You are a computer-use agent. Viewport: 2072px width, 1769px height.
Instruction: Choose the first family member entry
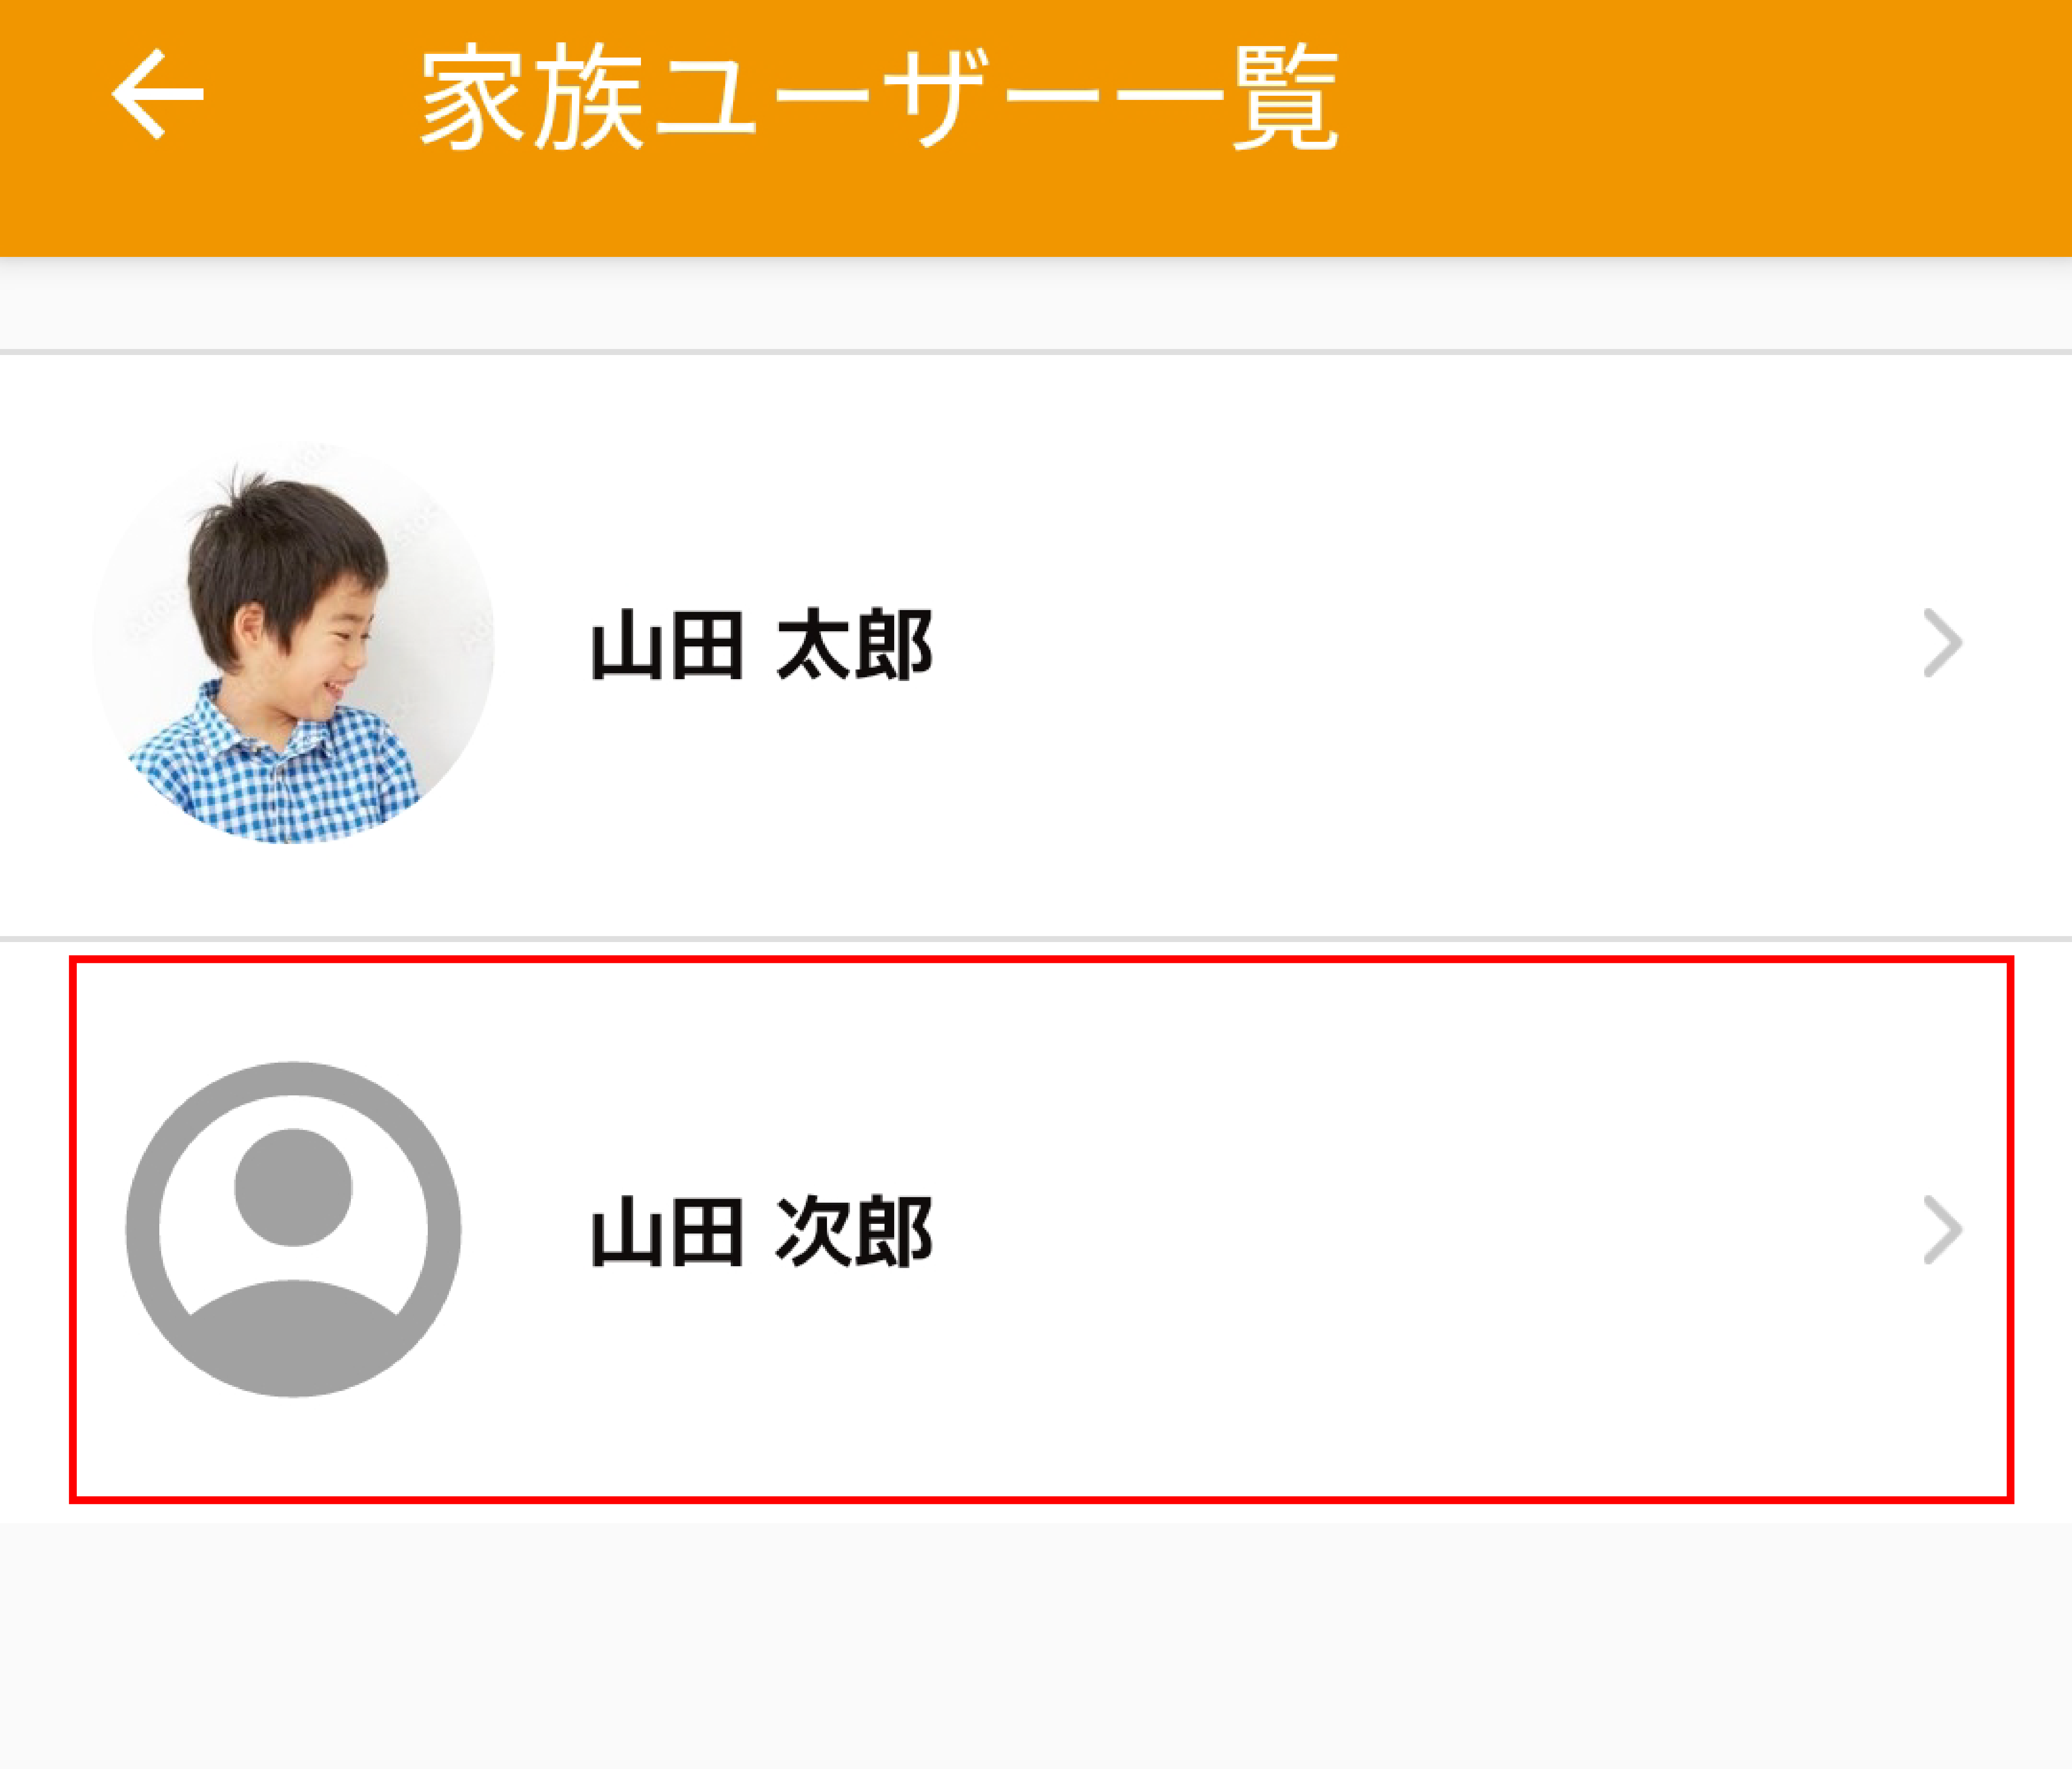click(x=1300, y=645)
